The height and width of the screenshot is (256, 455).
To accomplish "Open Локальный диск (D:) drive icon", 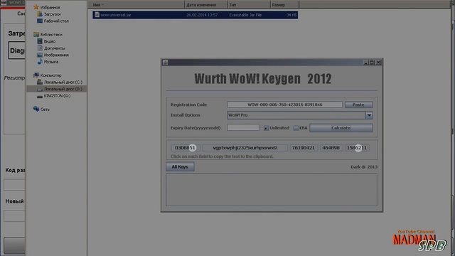I will 40,89.
